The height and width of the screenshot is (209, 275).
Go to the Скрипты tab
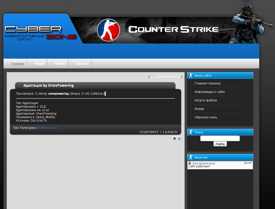click(82, 64)
